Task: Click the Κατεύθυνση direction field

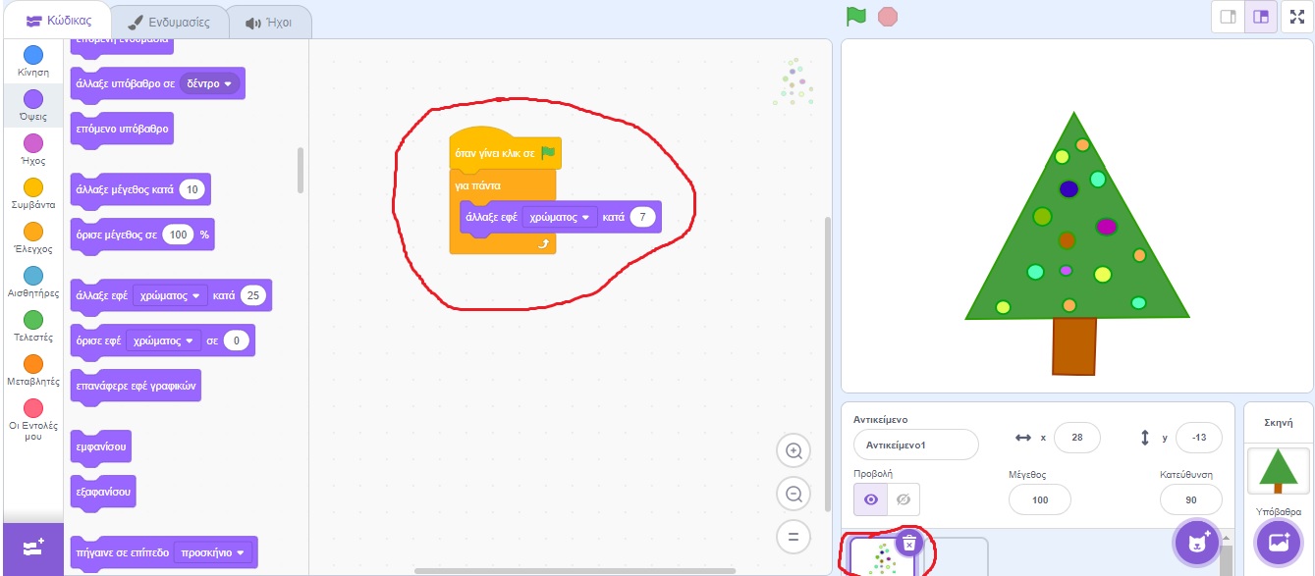Action: tap(1190, 499)
